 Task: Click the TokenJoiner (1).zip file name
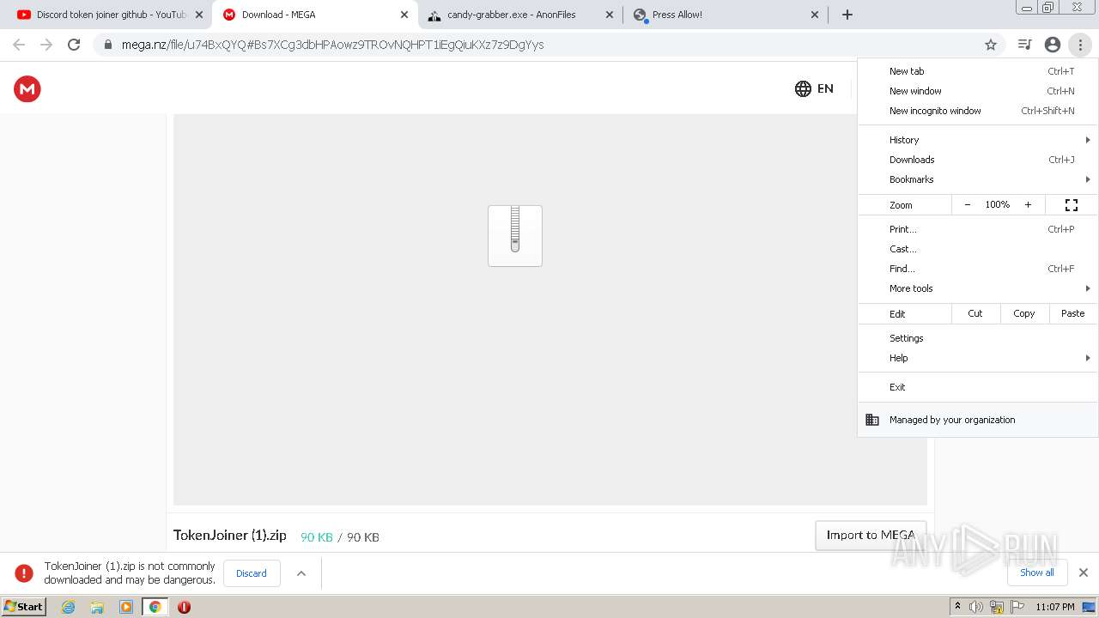coord(230,535)
